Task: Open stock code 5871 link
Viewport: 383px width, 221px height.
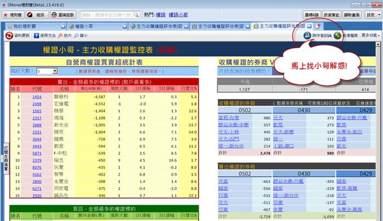Action: pos(37,154)
